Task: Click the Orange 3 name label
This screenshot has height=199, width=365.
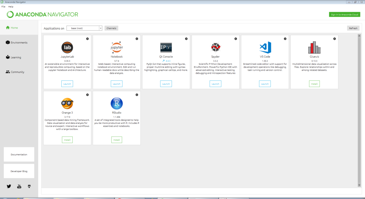Action: [67, 112]
